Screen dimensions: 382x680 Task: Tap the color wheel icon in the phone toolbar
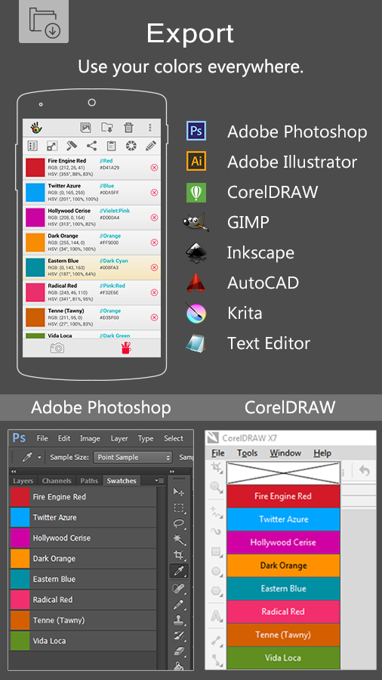[x=131, y=146]
